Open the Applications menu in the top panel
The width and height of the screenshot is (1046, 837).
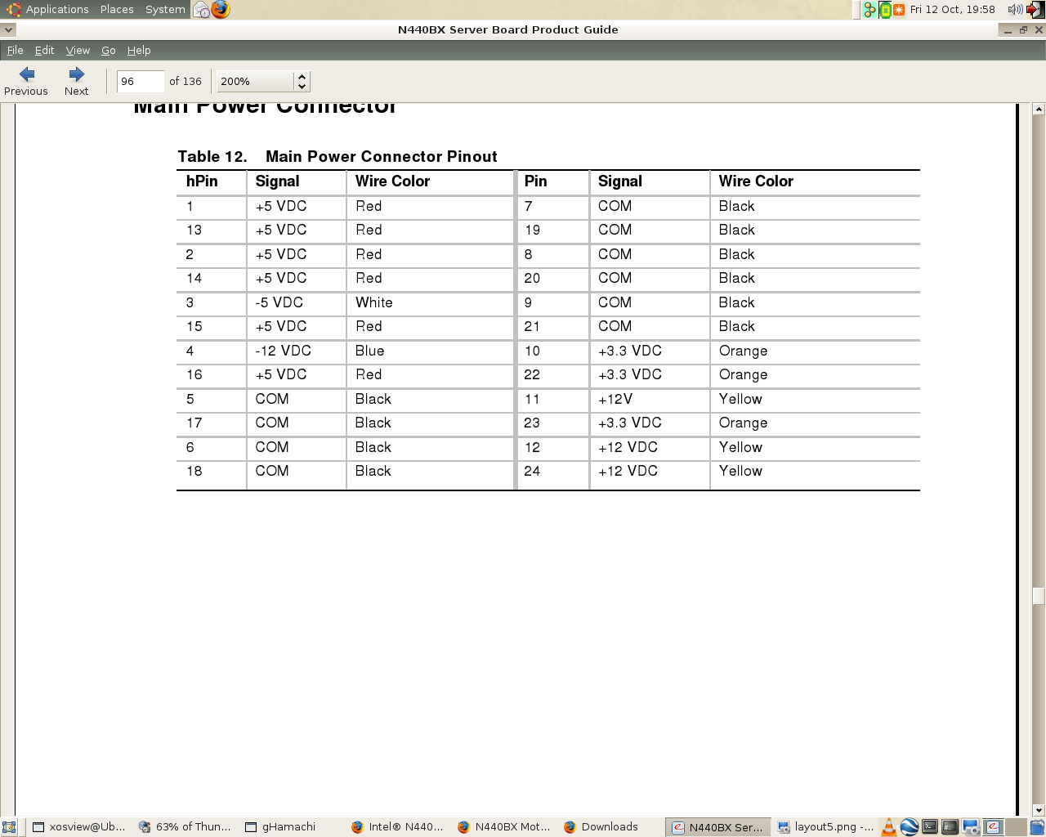pyautogui.click(x=57, y=10)
